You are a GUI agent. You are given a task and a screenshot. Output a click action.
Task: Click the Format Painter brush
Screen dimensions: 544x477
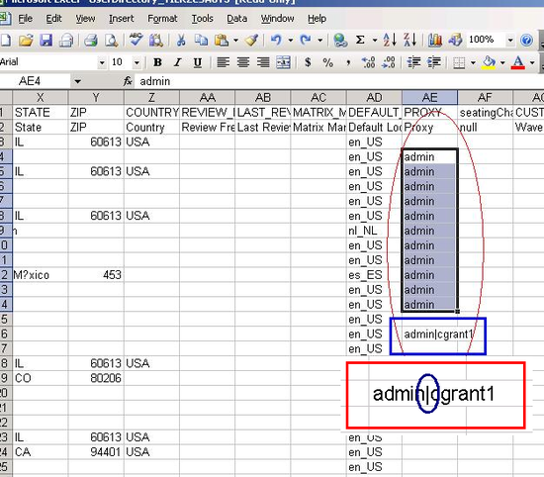tap(251, 41)
